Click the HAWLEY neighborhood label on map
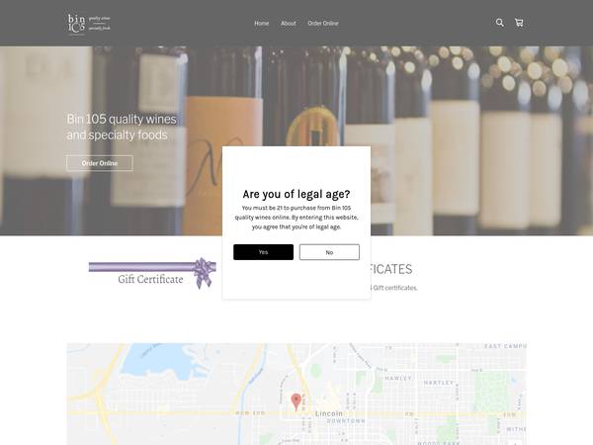This screenshot has width=593, height=445. pos(398,378)
